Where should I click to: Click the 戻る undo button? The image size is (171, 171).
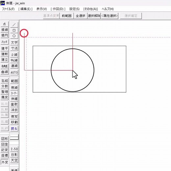point(14,129)
